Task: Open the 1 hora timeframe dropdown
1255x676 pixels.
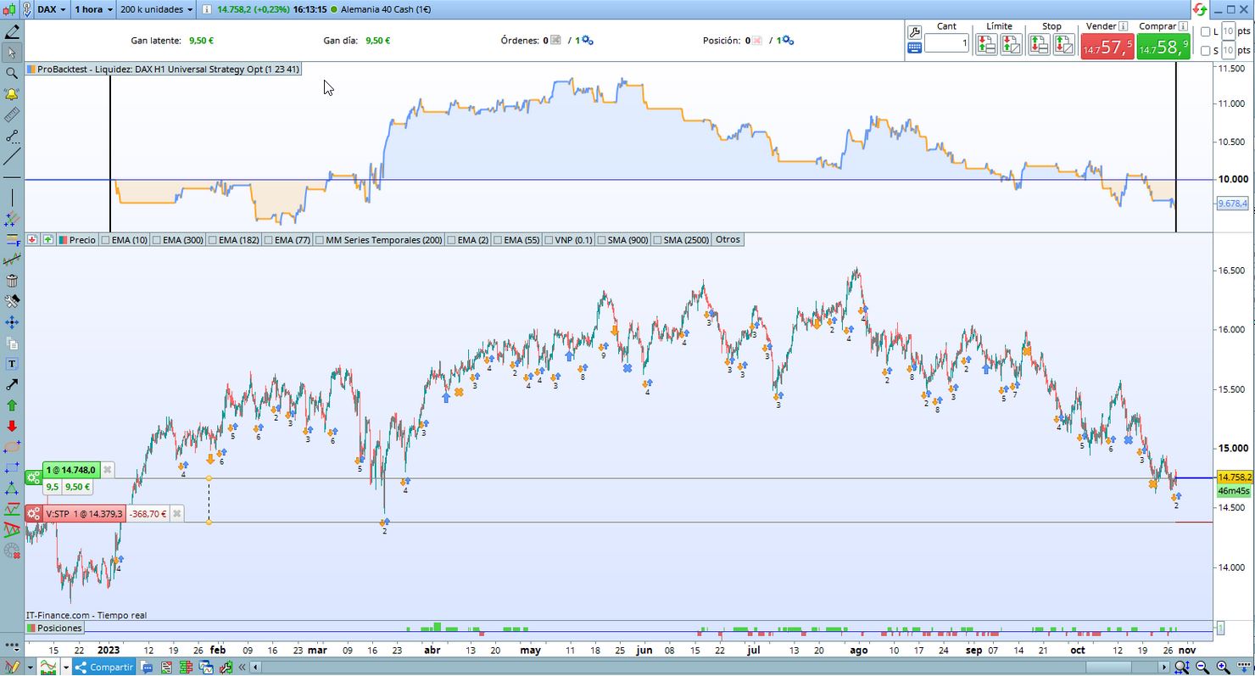Action: pyautogui.click(x=92, y=9)
